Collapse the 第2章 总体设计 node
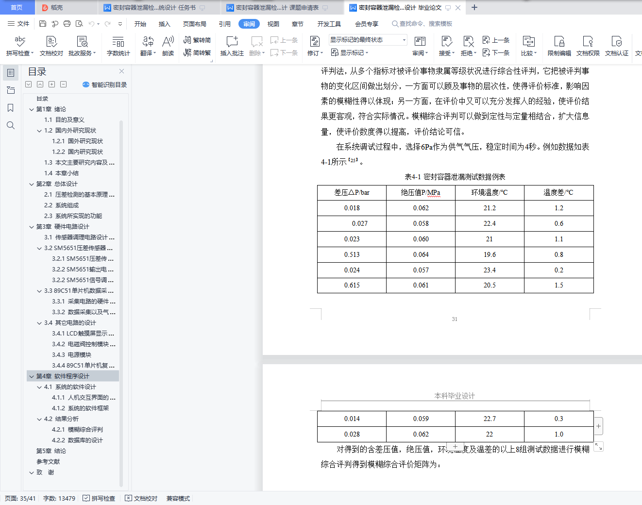 tap(32, 184)
